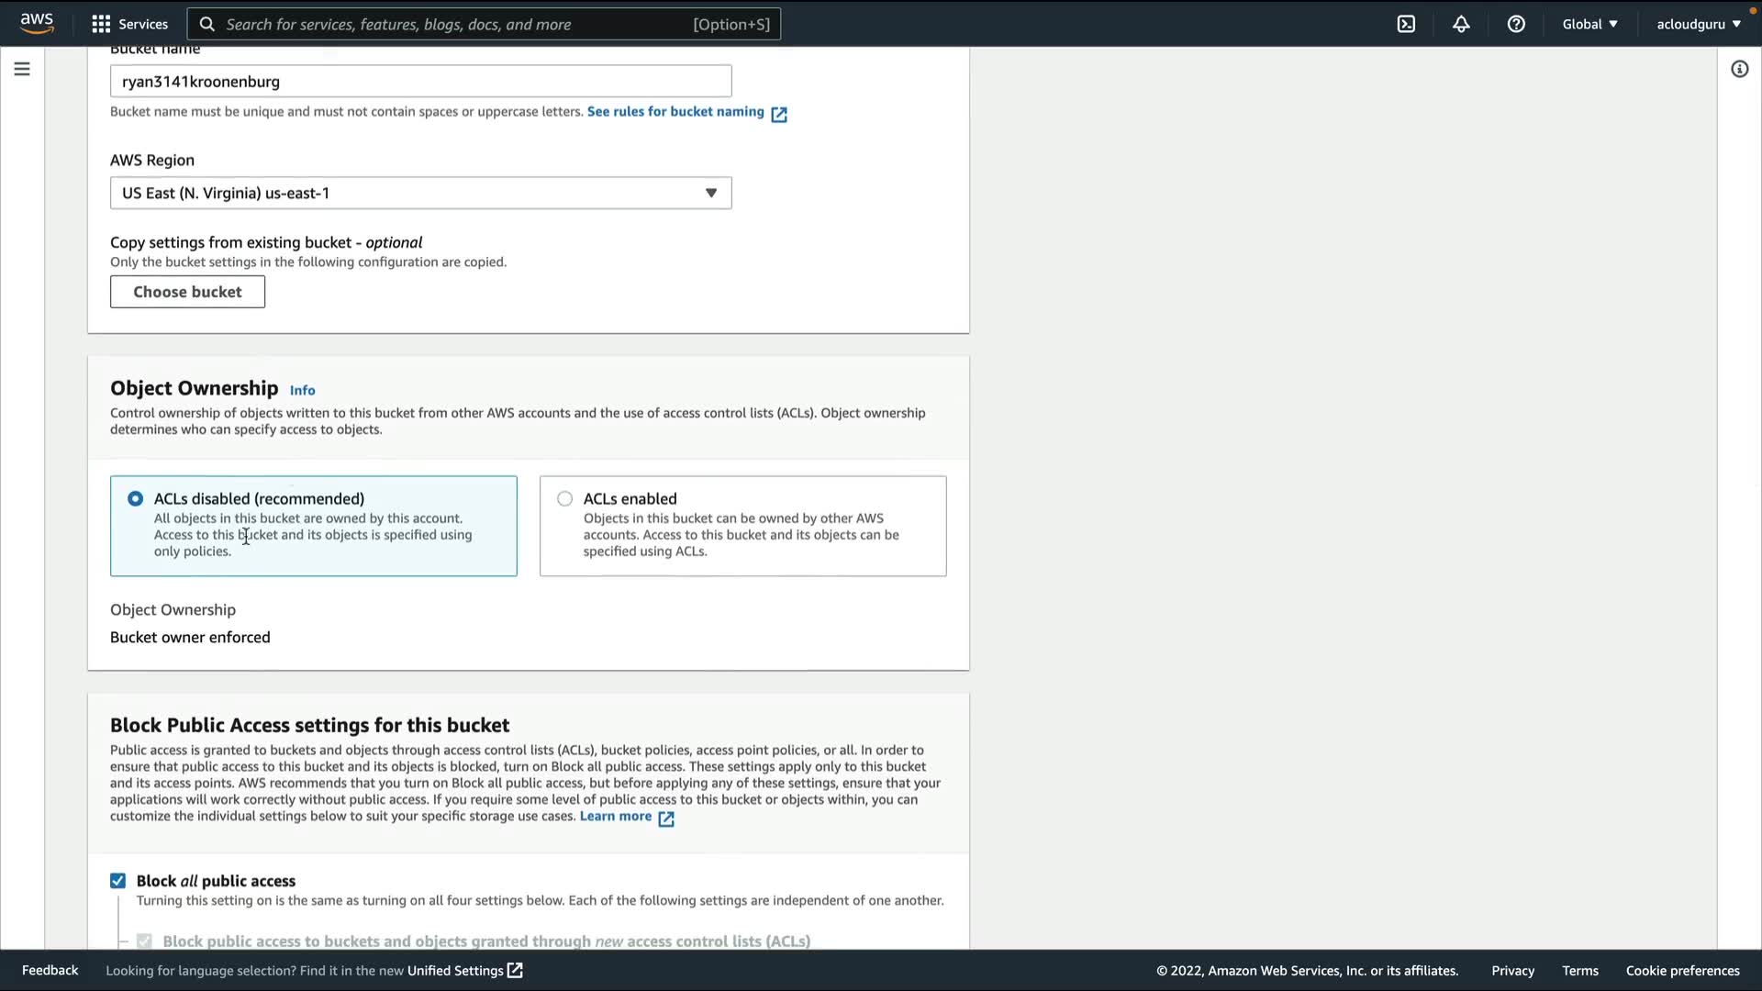
Task: Click the external link icon beside bucket naming rules
Action: tap(779, 114)
